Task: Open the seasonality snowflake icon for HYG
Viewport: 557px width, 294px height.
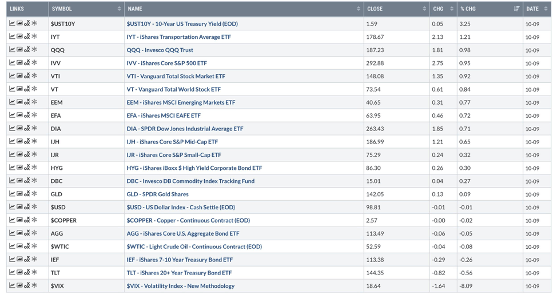Action: tap(34, 167)
